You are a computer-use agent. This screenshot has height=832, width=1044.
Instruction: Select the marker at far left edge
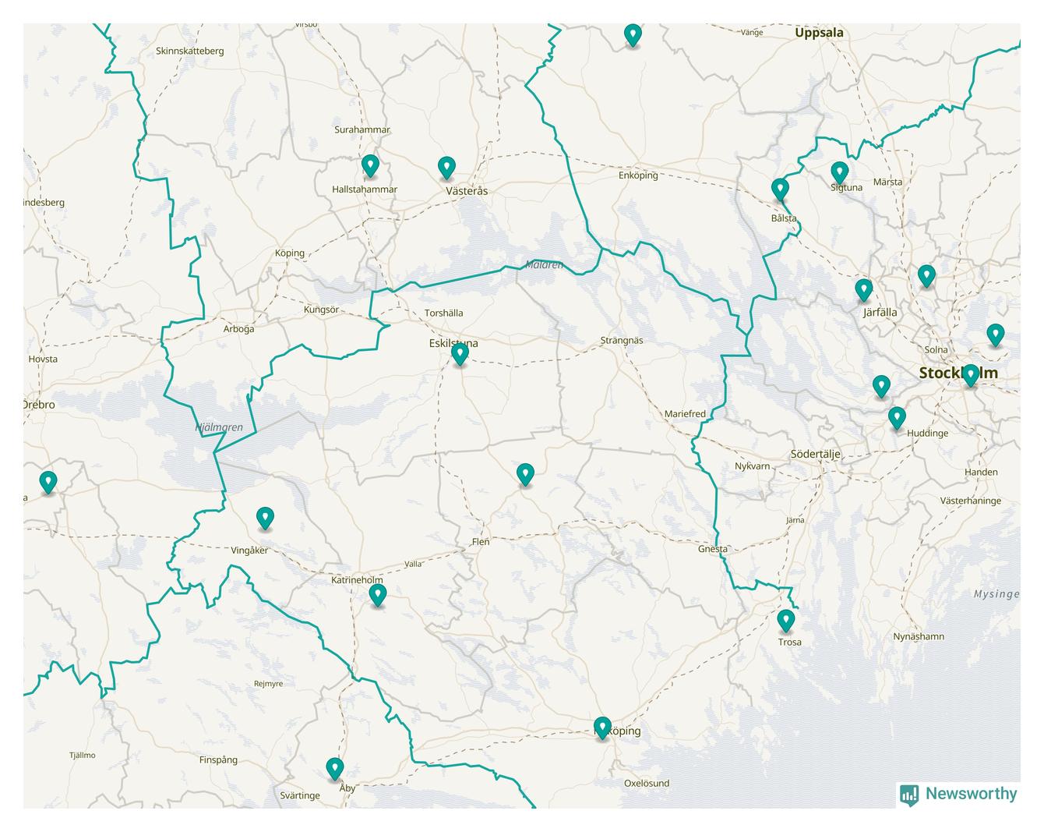48,482
